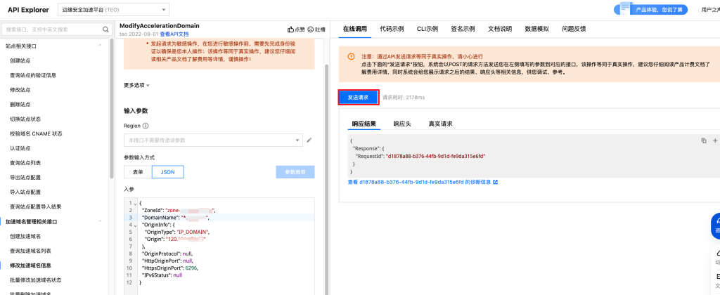Click the 发送请求 button
Viewport: 720px width, 295px height.
click(x=359, y=98)
